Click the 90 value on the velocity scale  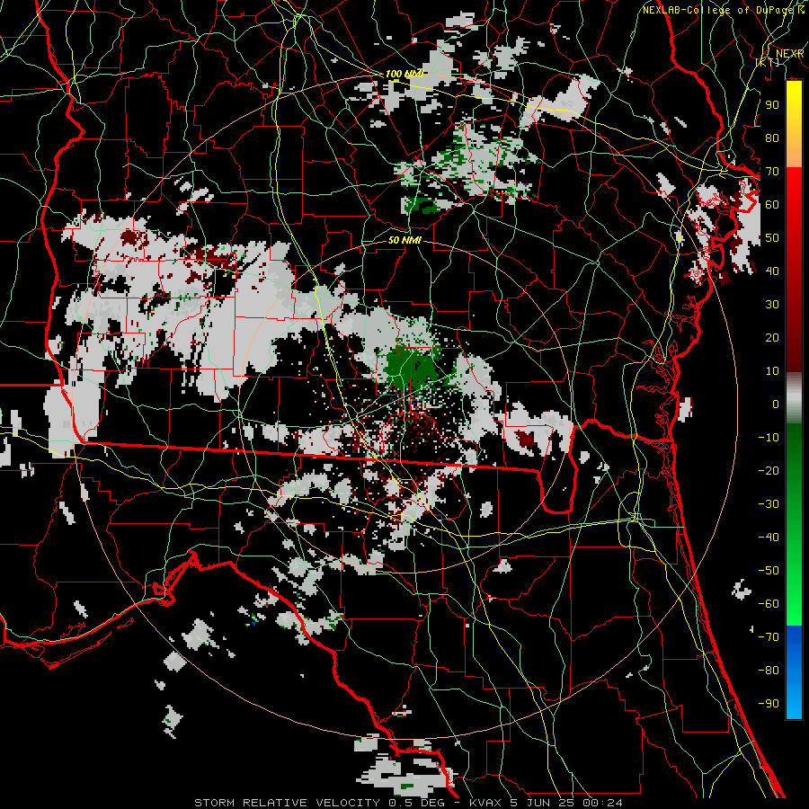tap(772, 105)
